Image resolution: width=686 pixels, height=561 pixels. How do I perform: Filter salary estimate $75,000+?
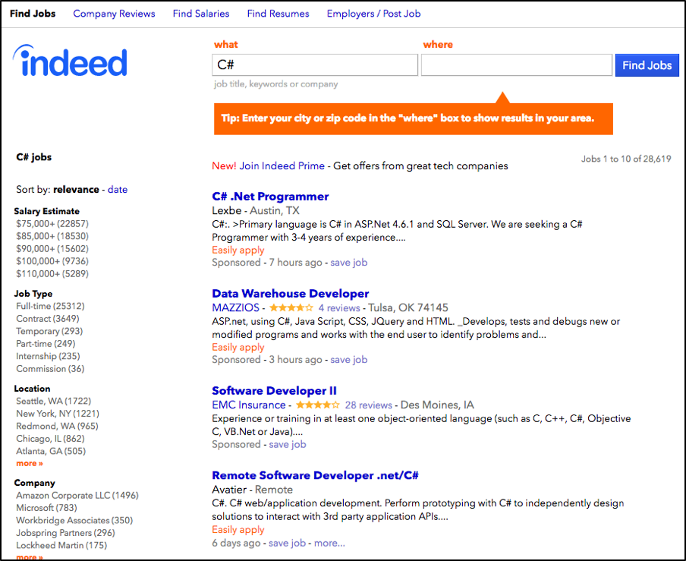tap(52, 224)
